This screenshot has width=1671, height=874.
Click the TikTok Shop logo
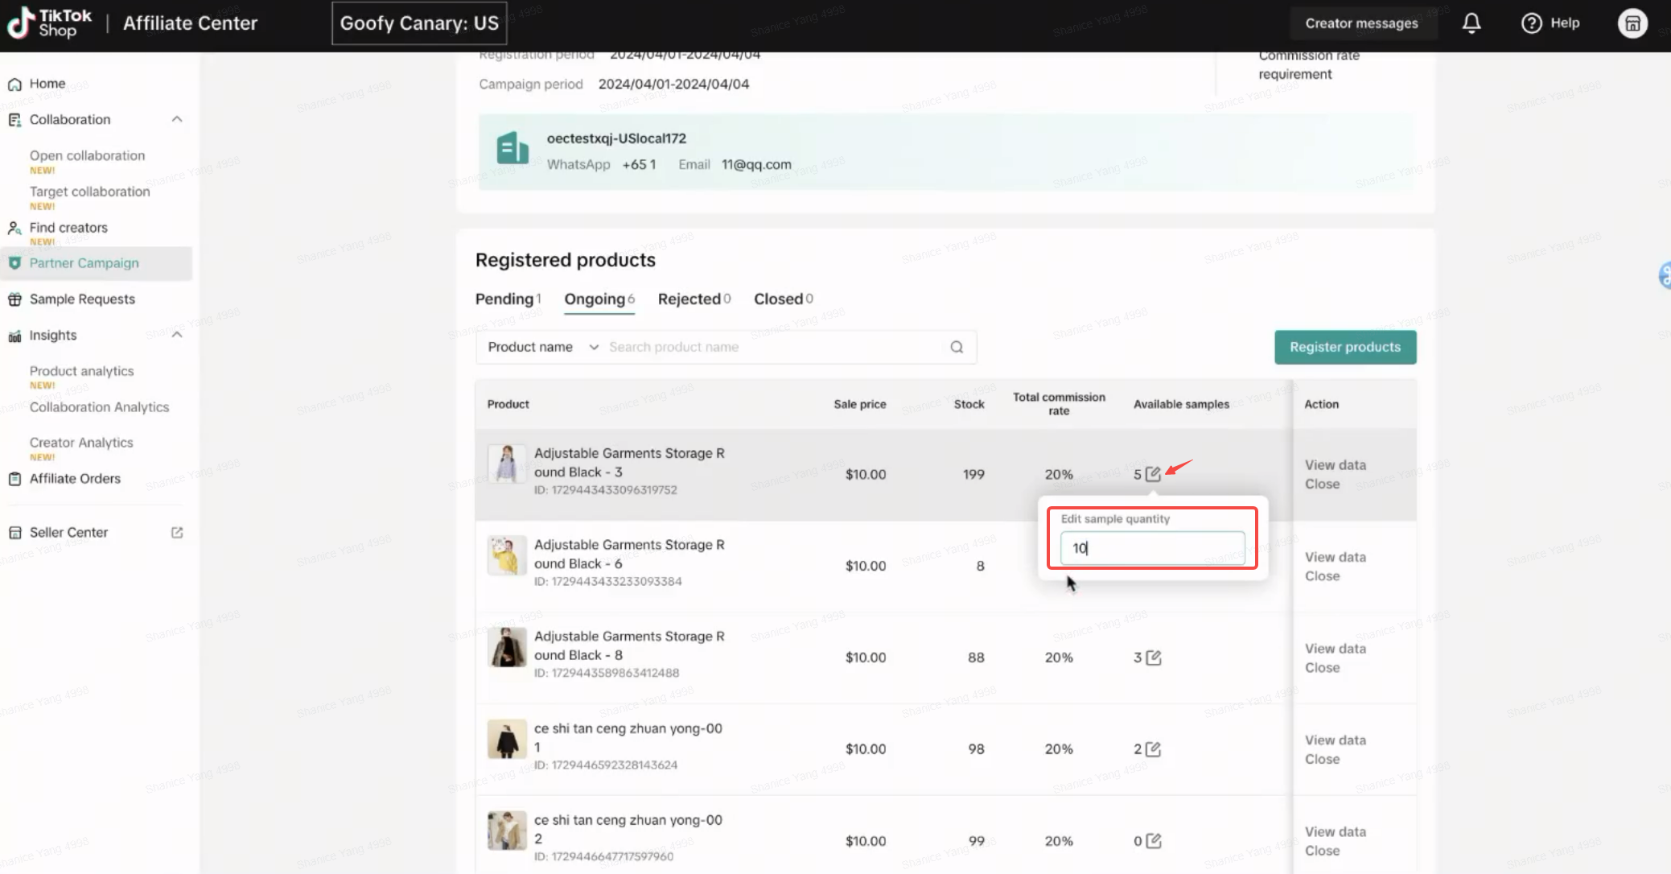[x=50, y=23]
